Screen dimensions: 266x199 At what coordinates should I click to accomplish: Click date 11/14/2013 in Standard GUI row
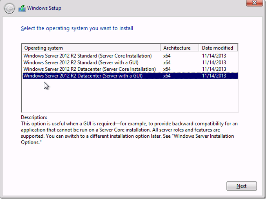pyautogui.click(x=214, y=62)
